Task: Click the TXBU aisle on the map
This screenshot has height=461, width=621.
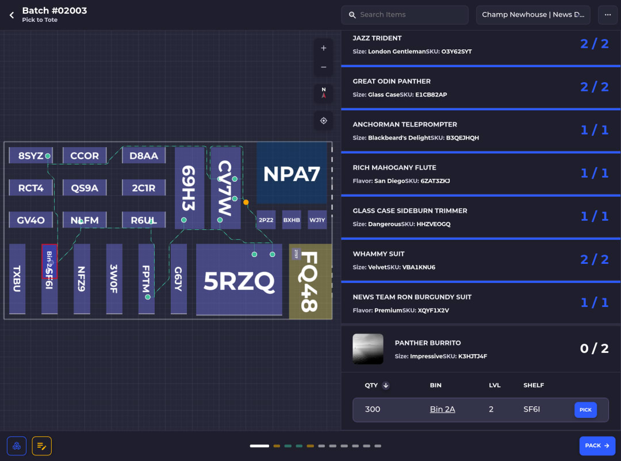Action: point(17,279)
